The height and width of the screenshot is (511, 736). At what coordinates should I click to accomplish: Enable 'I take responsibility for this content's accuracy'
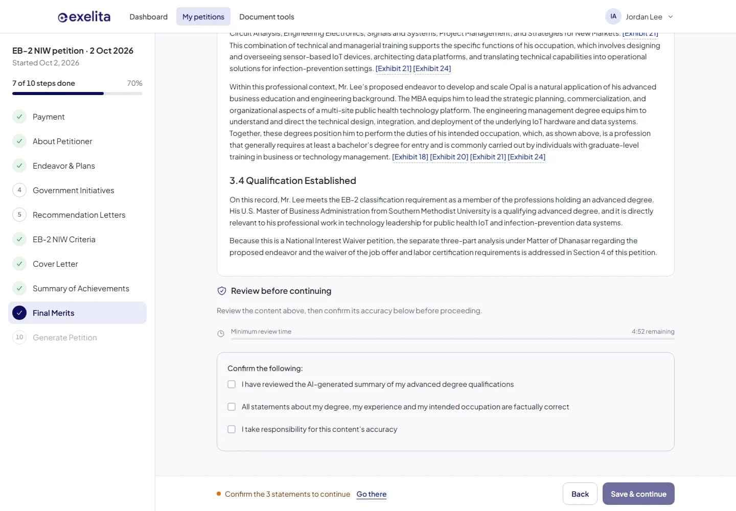232,429
